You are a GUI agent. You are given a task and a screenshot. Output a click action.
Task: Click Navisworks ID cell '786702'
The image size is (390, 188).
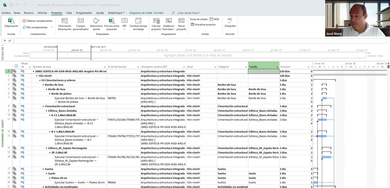[x=124, y=98]
